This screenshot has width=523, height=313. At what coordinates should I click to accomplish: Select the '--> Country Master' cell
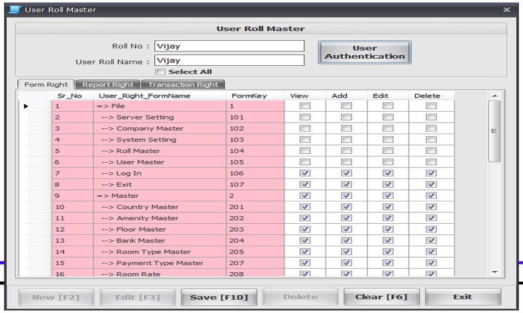tap(160, 207)
